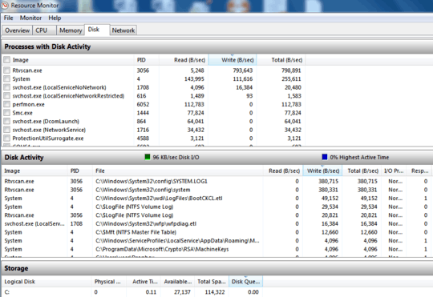Sort Disk Activity by PID column
This screenshot has width=433, height=297.
click(80, 171)
